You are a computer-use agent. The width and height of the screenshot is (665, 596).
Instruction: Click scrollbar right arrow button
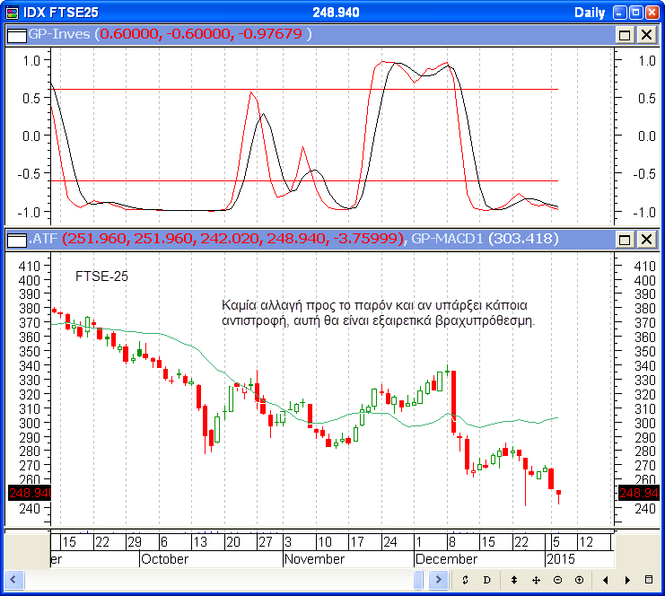[439, 580]
